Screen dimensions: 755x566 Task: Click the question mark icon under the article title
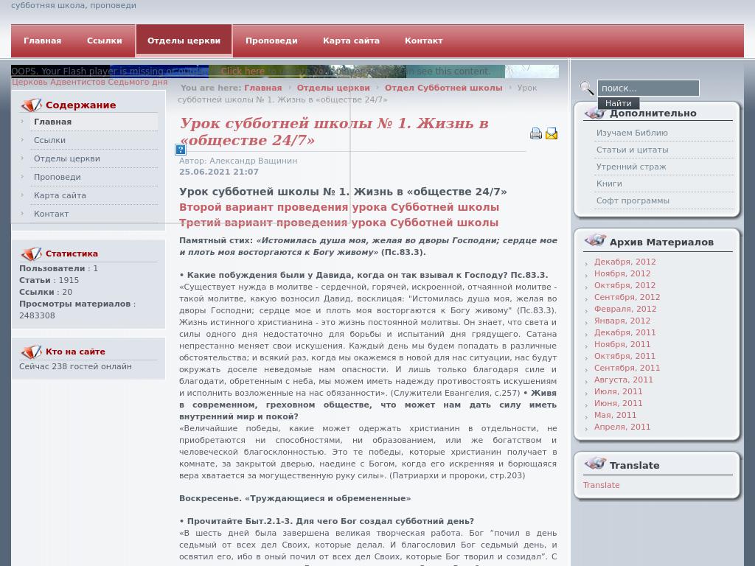coord(180,150)
